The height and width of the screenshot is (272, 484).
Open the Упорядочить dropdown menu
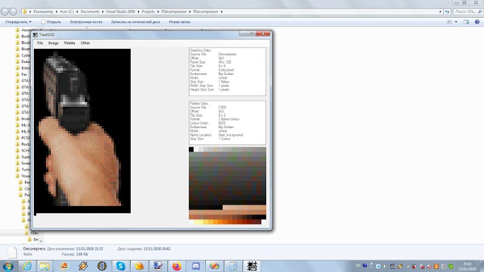tap(18, 22)
